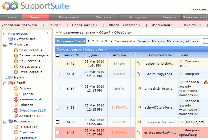Click the folder icon next to Смотреть все
The height and width of the screenshot is (140, 208).
click(x=10, y=39)
